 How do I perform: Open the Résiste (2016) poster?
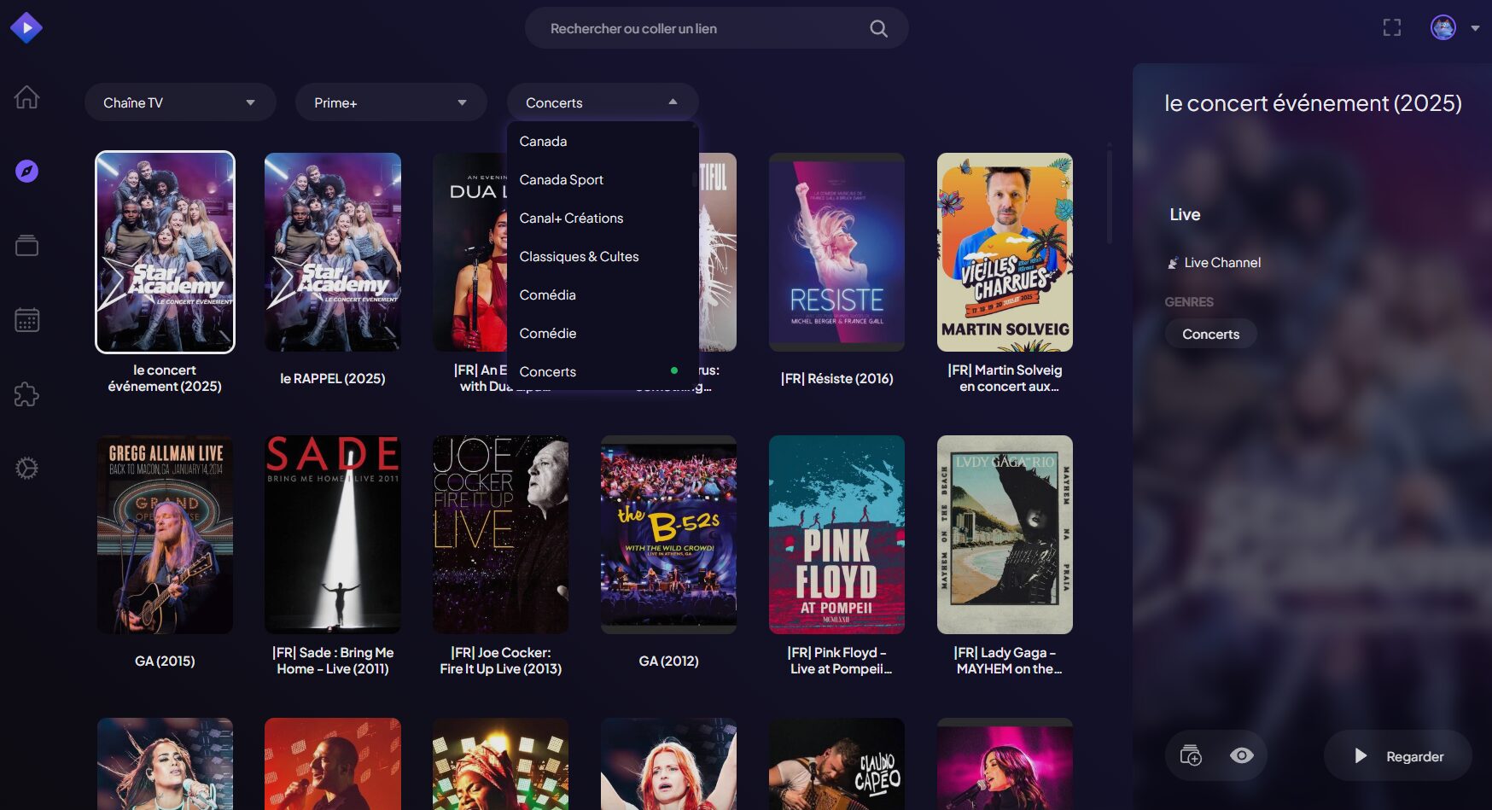pos(836,252)
